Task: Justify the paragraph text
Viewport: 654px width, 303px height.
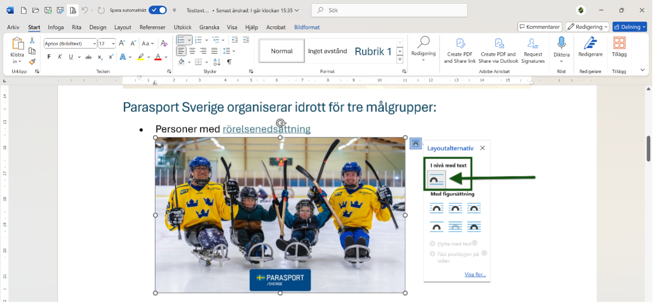Action: tap(215, 51)
